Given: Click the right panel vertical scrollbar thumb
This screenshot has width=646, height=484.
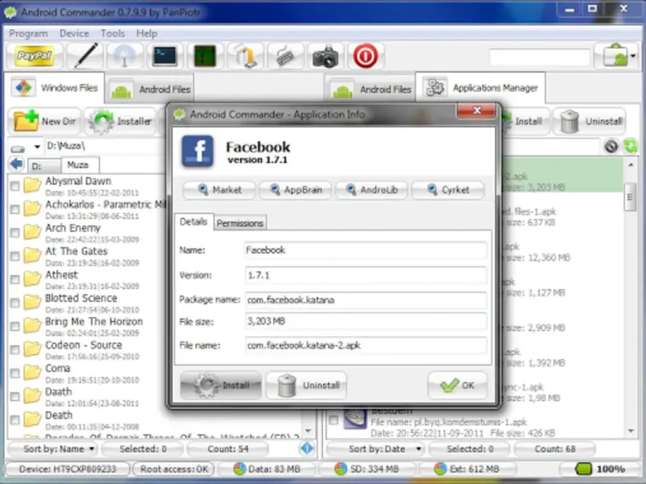Looking at the screenshot, I should click(x=631, y=197).
